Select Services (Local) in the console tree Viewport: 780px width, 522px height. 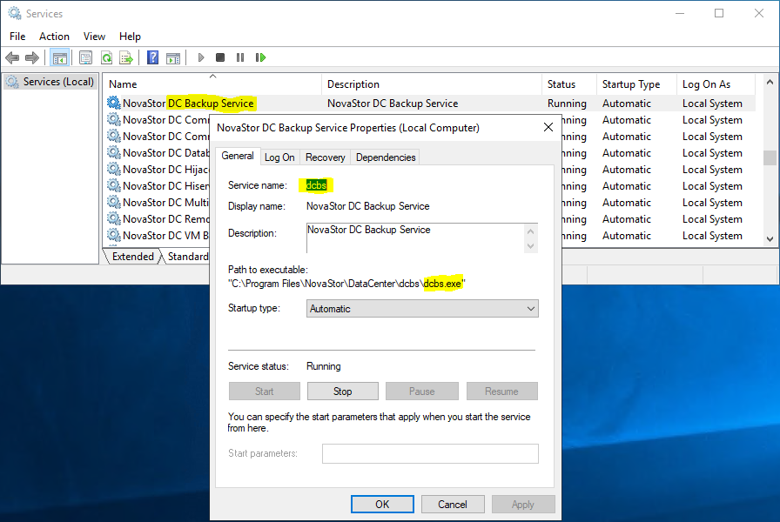click(51, 82)
